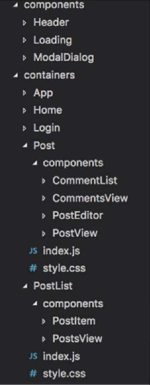Click the # icon of PostList's style.css
Image resolution: width=150 pixels, height=385 pixels.
click(x=33, y=374)
